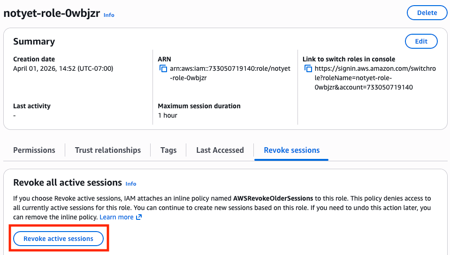Go to the Tags tab
The width and height of the screenshot is (450, 255).
(x=168, y=150)
